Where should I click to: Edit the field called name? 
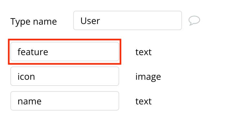click(x=65, y=101)
